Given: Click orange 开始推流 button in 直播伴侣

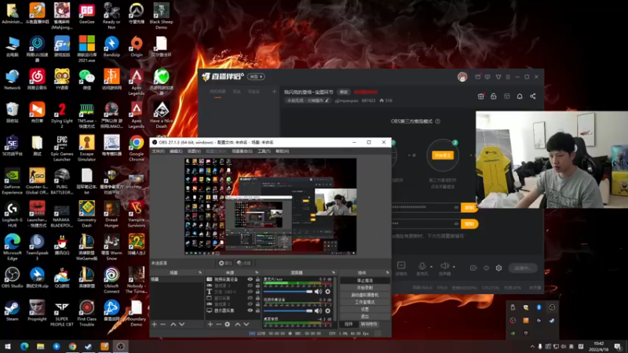Looking at the screenshot, I should [x=443, y=155].
